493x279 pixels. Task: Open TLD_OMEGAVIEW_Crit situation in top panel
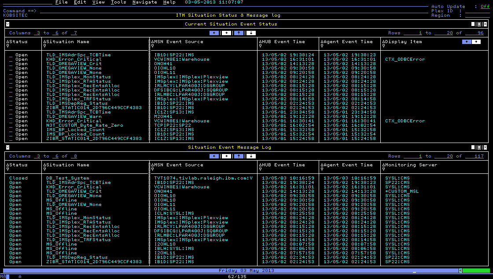[x=74, y=64]
